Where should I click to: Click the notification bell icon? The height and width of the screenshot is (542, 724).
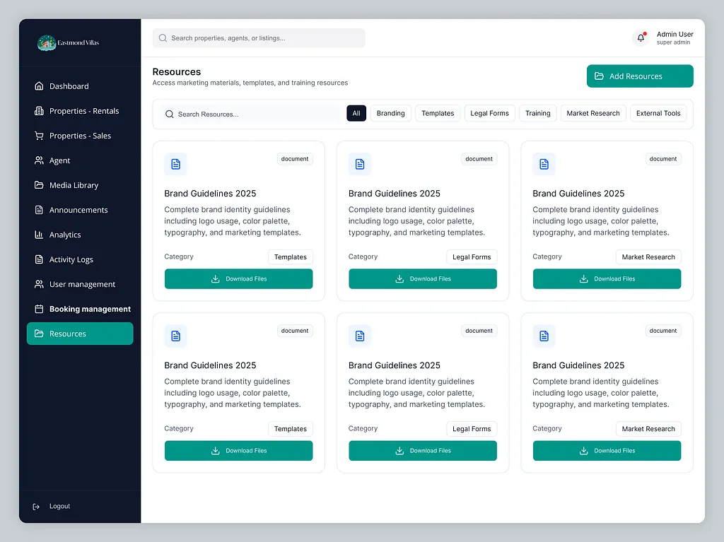[x=641, y=38]
